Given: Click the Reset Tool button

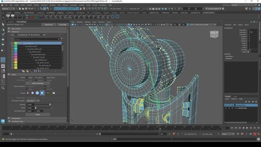Looking at the screenshot, I should click(x=49, y=24).
